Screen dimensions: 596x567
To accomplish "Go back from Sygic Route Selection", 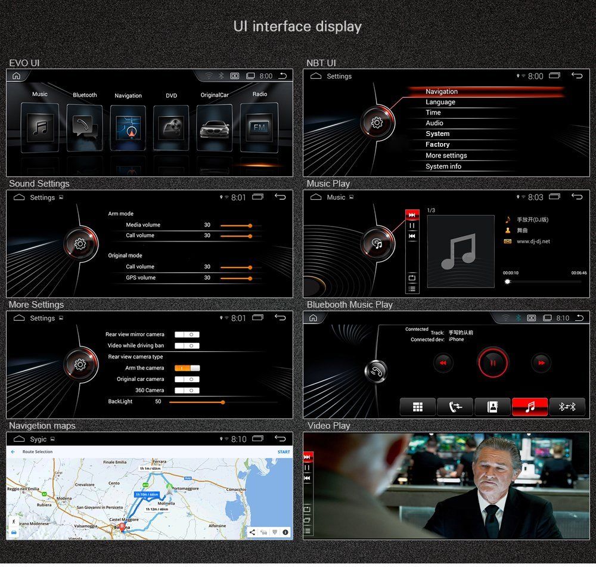I will (13, 452).
